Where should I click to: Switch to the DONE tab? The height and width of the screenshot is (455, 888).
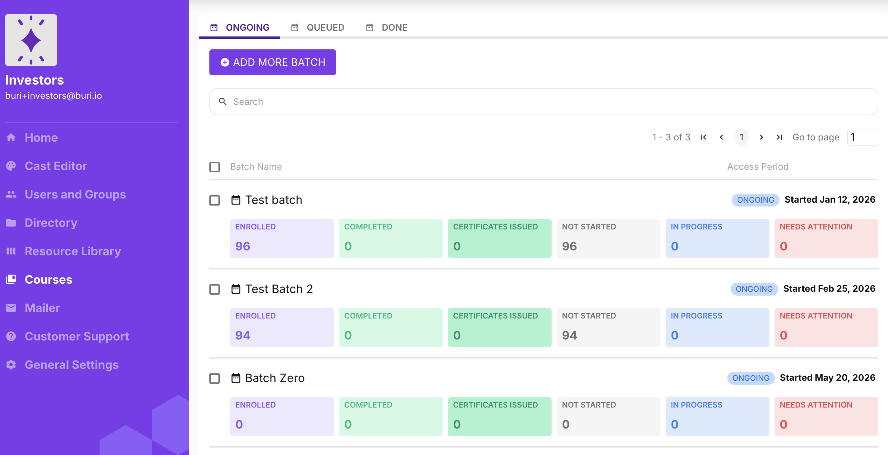coord(386,27)
